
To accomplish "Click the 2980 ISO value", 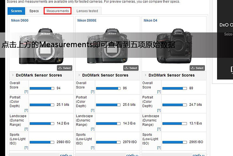I will (63, 142).
